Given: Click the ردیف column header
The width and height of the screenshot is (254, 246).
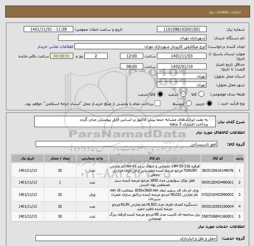Looking at the screenshot, I should pyautogui.click(x=239, y=158).
